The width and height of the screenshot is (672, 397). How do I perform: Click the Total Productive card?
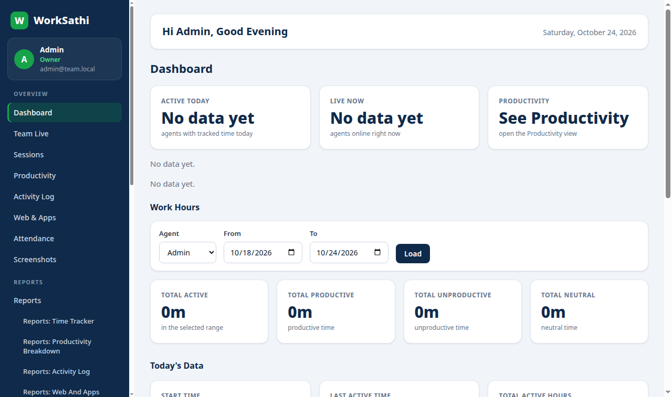[x=336, y=312]
